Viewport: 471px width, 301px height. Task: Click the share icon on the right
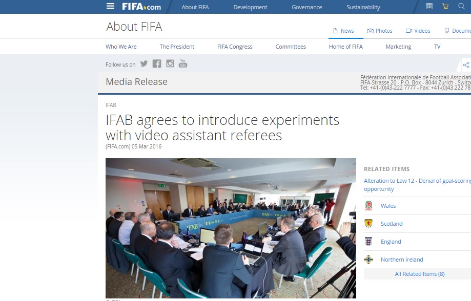[466, 65]
